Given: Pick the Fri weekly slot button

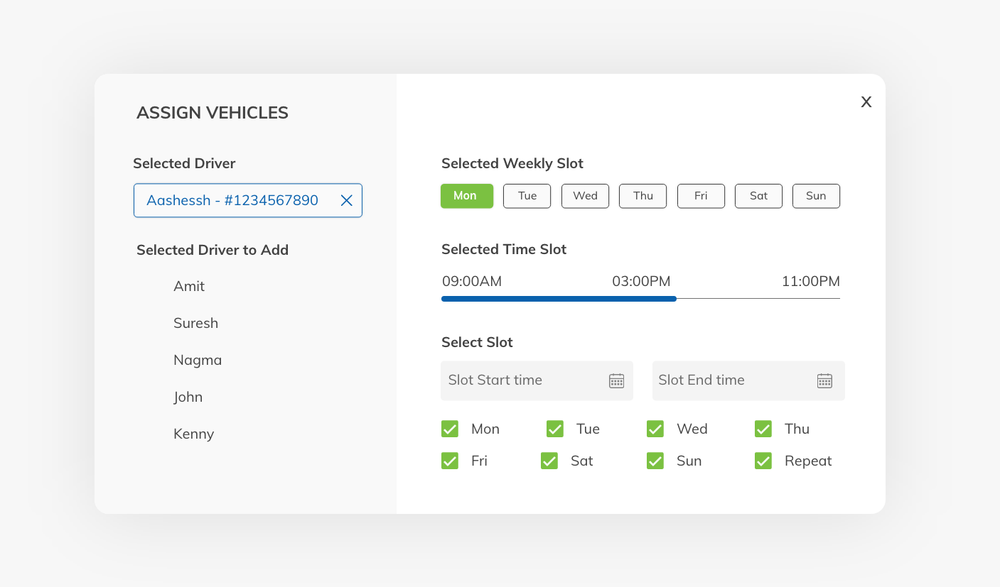Looking at the screenshot, I should coord(701,196).
